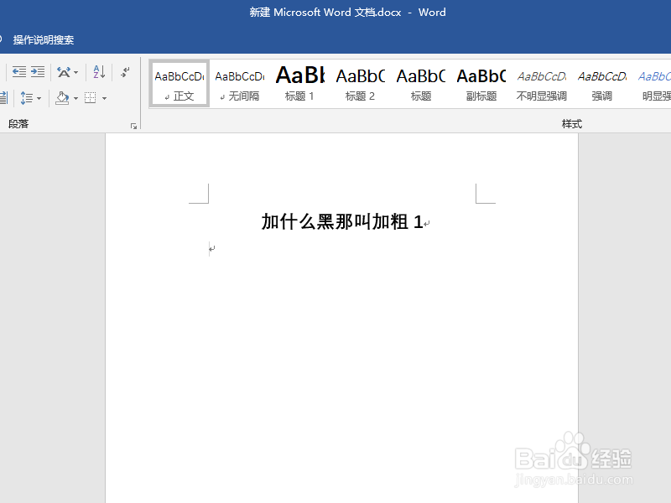Click the Asian Layout text tool icon
The image size is (671, 503).
(63, 73)
